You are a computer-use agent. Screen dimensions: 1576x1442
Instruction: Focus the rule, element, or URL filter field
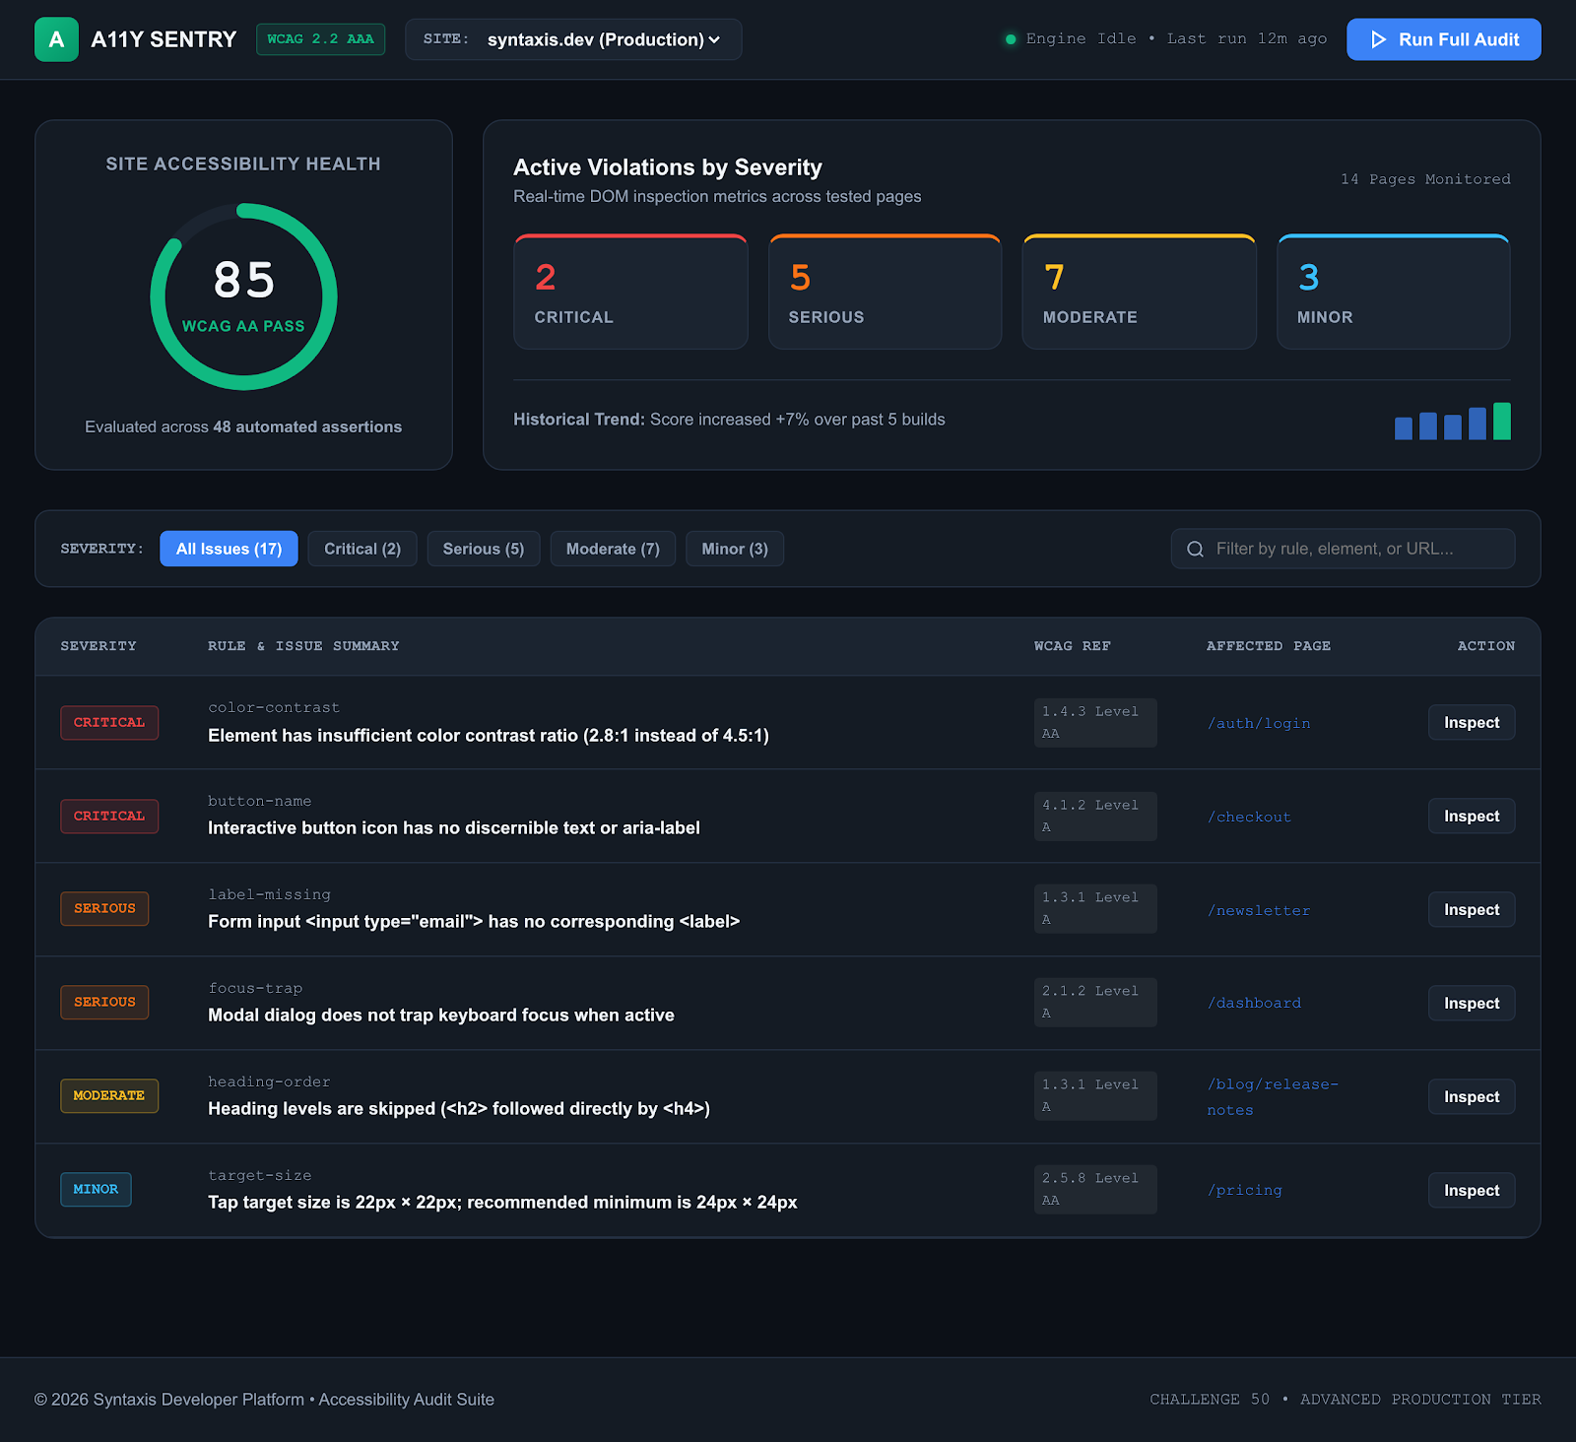click(1343, 550)
